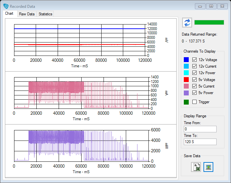The height and width of the screenshot is (183, 231).
Task: Toggle the 12v Current channel checkbox
Action: [194, 66]
